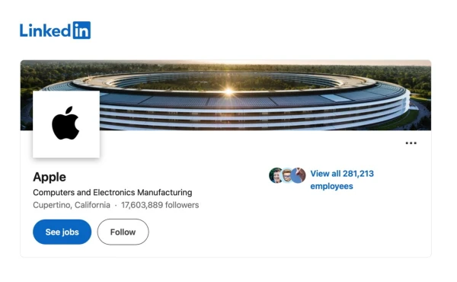This screenshot has height=282, width=457.
Task: Click the middle employee avatar wearing glasses
Action: click(x=286, y=175)
